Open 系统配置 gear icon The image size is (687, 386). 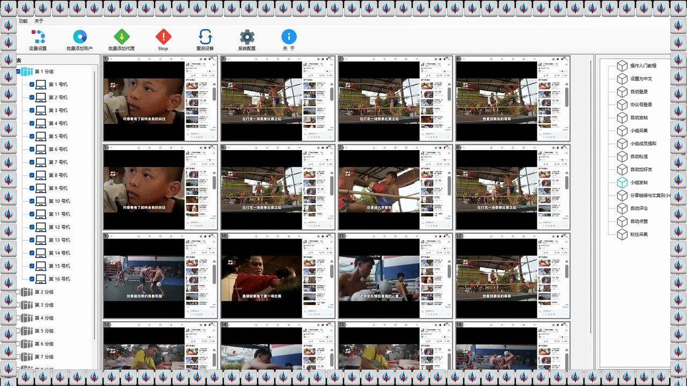click(247, 36)
